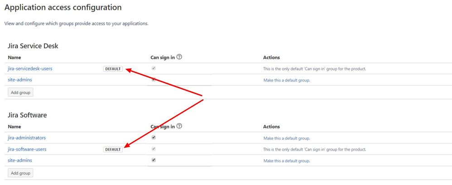Screen dimensions: 452x185
Task: Open site-admins group under Jira Software
Action: coord(20,160)
